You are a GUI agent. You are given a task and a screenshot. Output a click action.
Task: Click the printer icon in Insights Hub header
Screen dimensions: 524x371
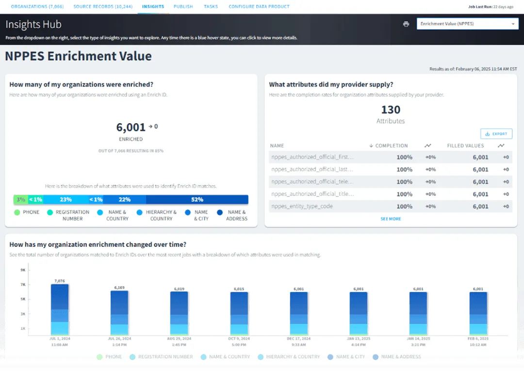click(406, 24)
